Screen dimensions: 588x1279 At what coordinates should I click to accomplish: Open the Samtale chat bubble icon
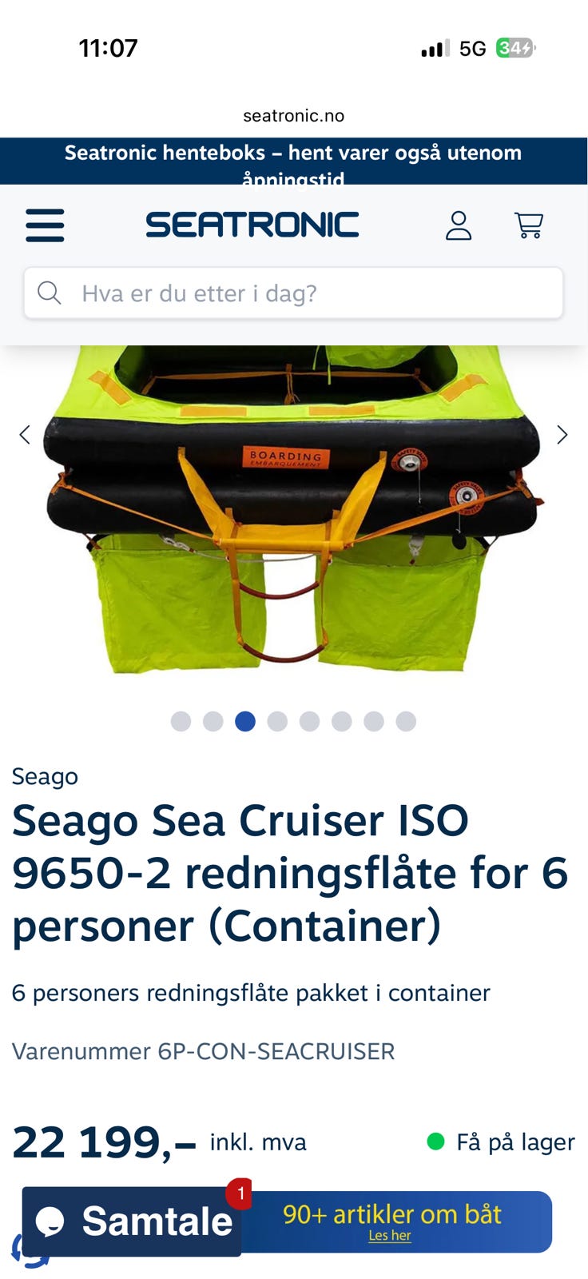tap(50, 1221)
